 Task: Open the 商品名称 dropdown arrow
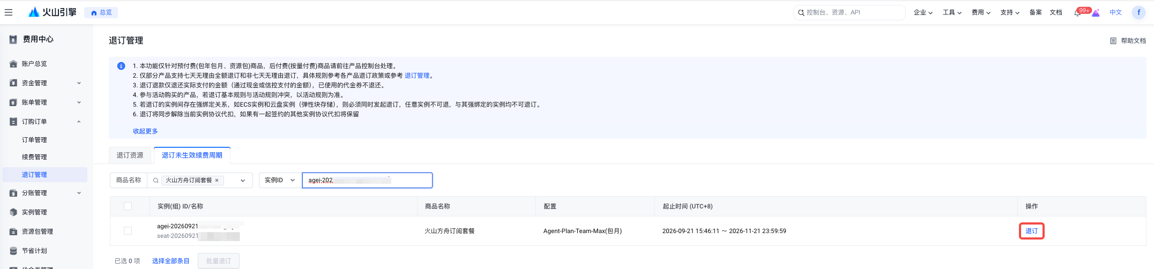(243, 181)
